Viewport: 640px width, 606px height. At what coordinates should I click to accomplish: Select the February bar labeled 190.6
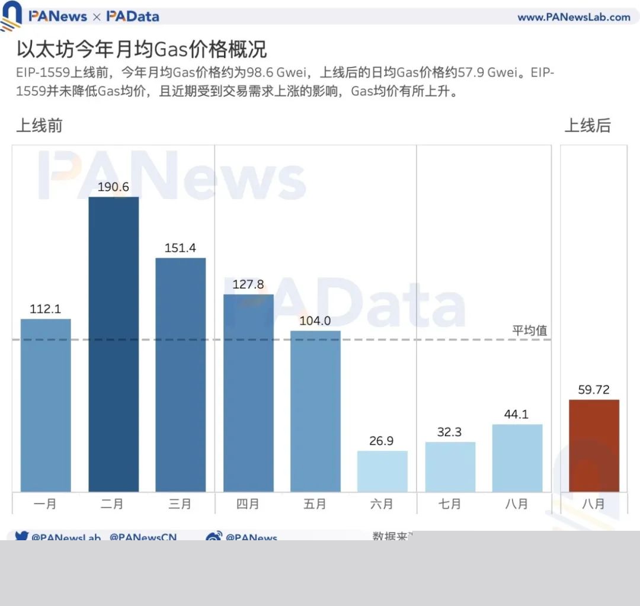pyautogui.click(x=113, y=344)
